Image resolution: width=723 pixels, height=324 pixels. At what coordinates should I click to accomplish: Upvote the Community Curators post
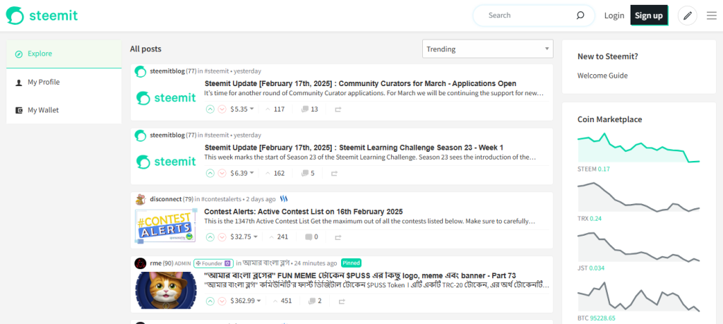pos(210,109)
